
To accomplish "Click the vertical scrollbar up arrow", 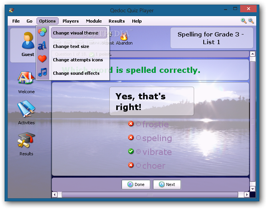I will tap(252, 54).
